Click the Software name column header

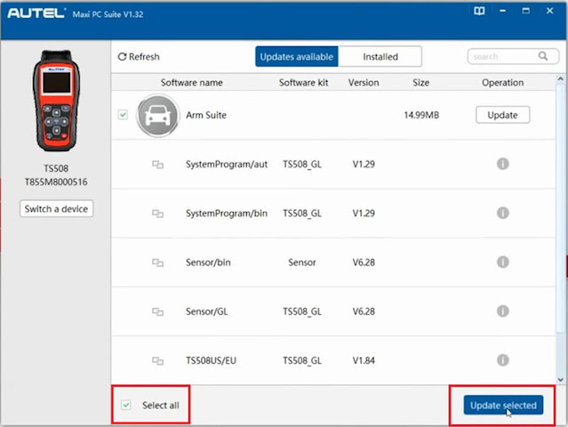[x=192, y=83]
